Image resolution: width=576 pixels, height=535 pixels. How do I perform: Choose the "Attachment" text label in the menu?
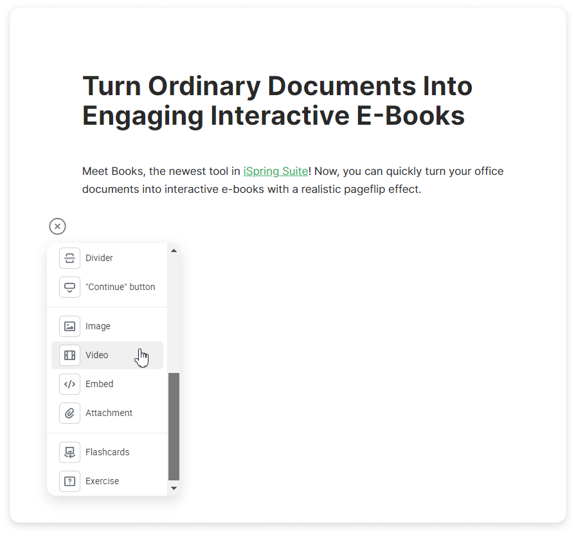tap(109, 413)
